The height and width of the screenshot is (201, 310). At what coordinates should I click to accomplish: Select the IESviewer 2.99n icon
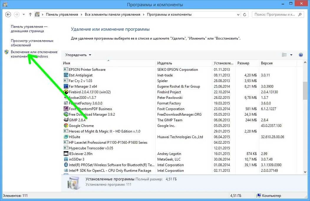pyautogui.click(x=66, y=154)
